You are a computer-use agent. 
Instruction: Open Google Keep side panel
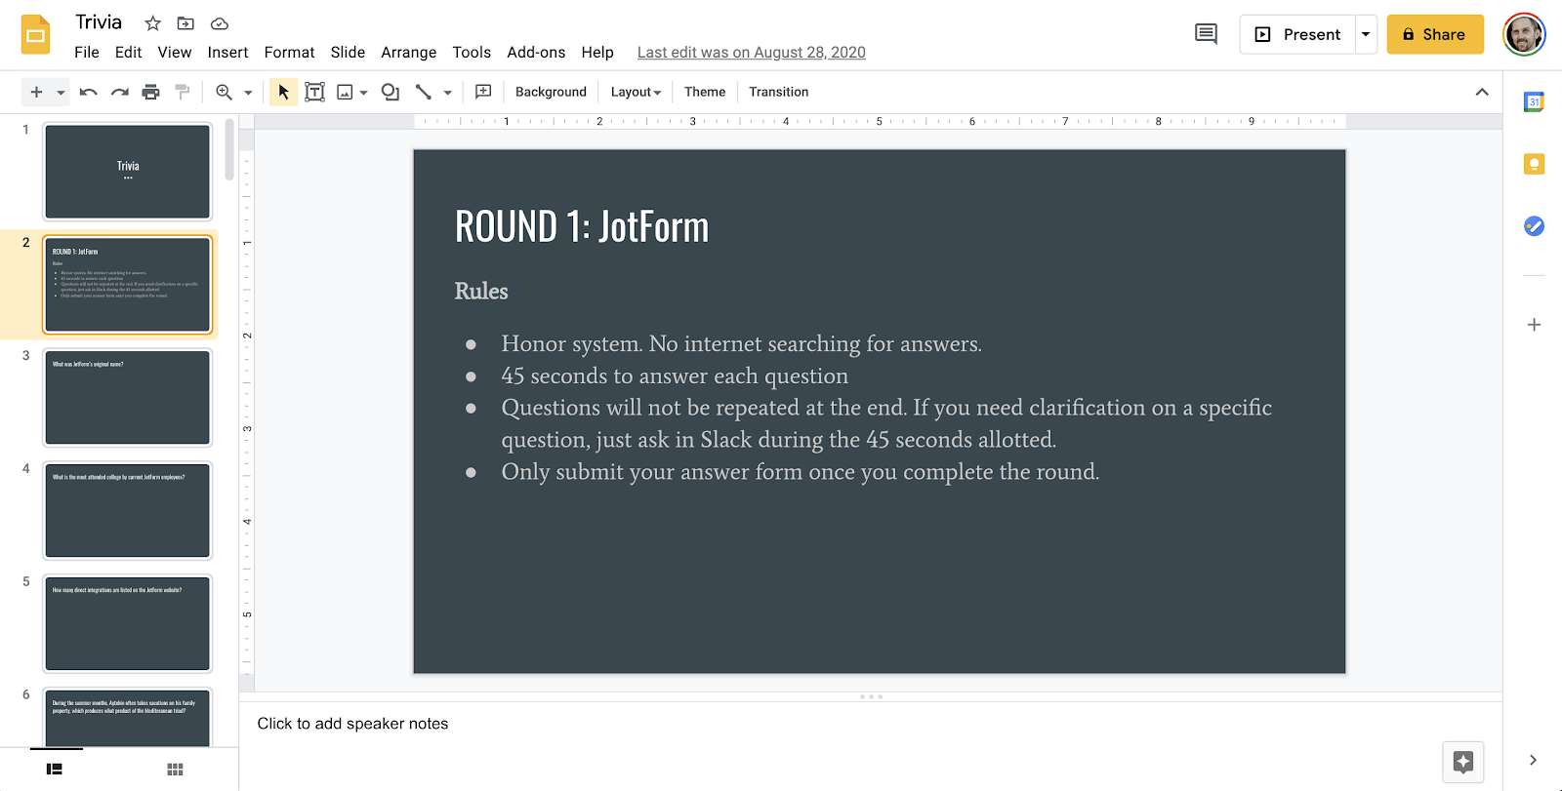pos(1534,164)
